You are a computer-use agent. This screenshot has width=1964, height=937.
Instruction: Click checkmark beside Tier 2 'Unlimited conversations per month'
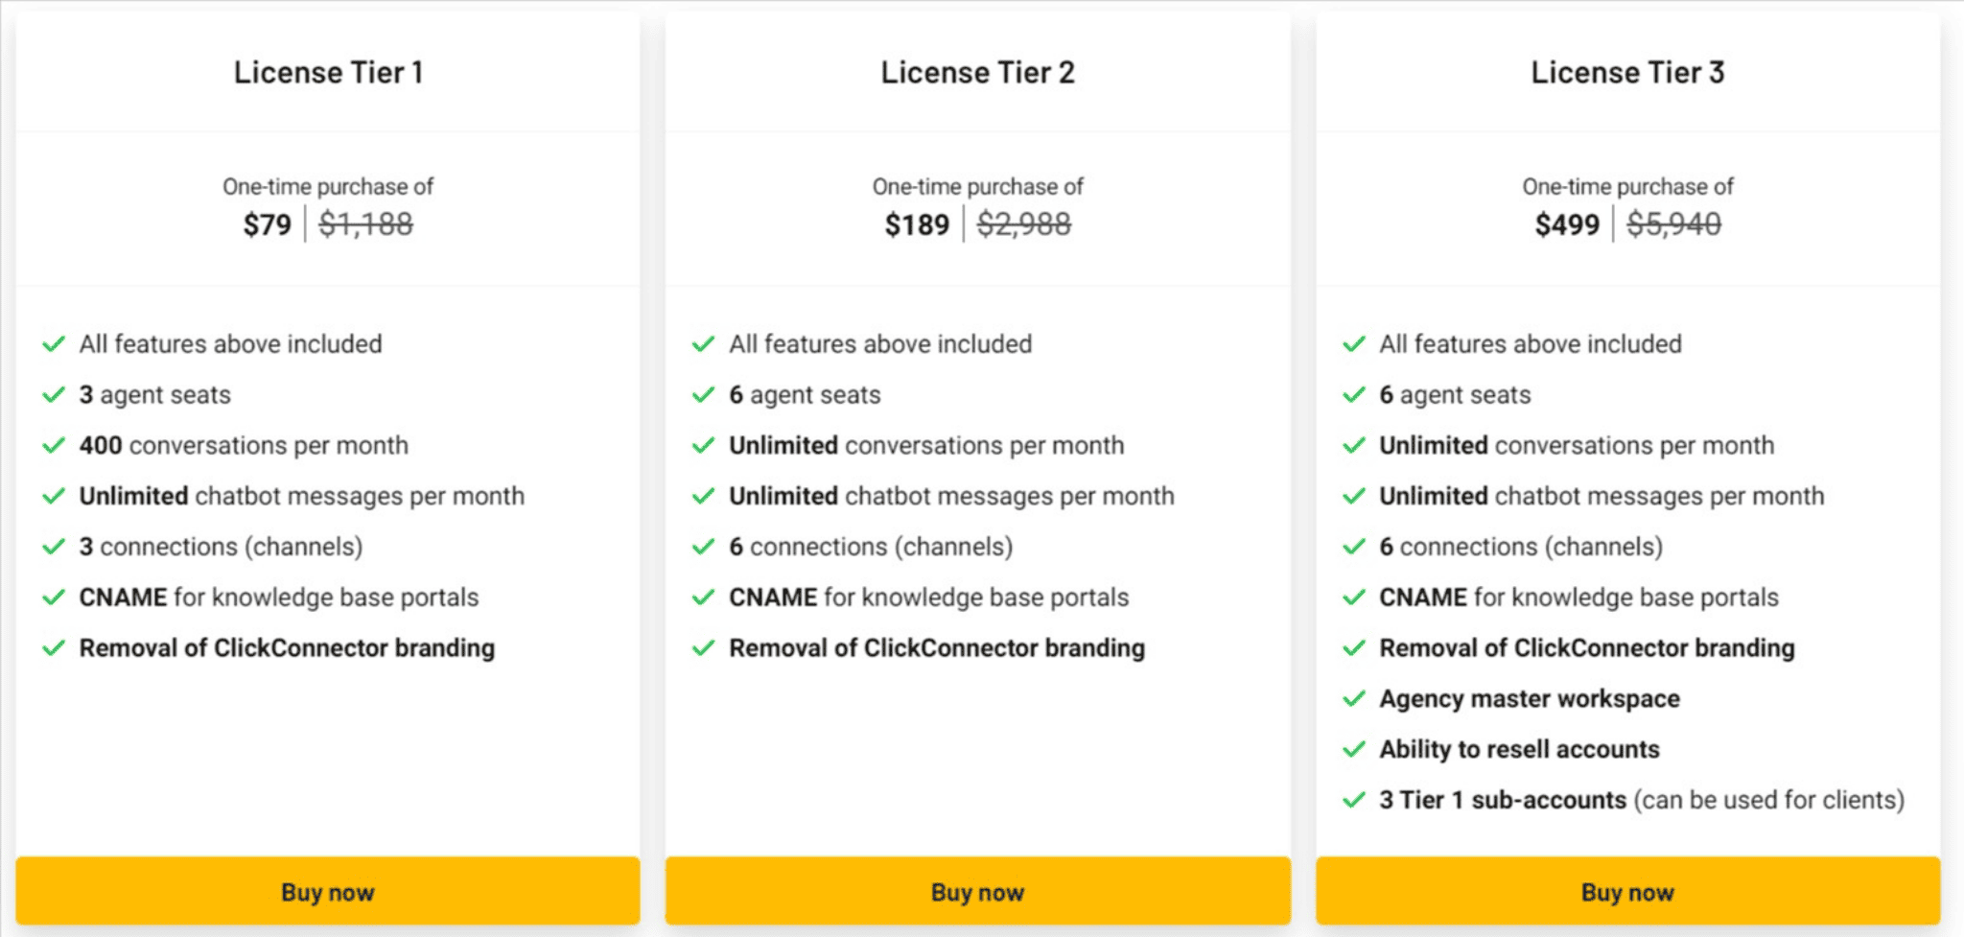click(704, 445)
